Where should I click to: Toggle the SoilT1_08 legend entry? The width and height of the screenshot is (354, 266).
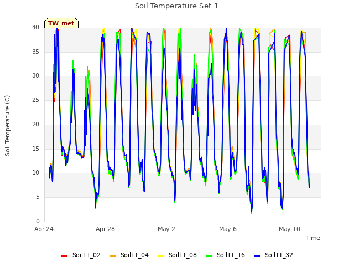[x=177, y=255]
